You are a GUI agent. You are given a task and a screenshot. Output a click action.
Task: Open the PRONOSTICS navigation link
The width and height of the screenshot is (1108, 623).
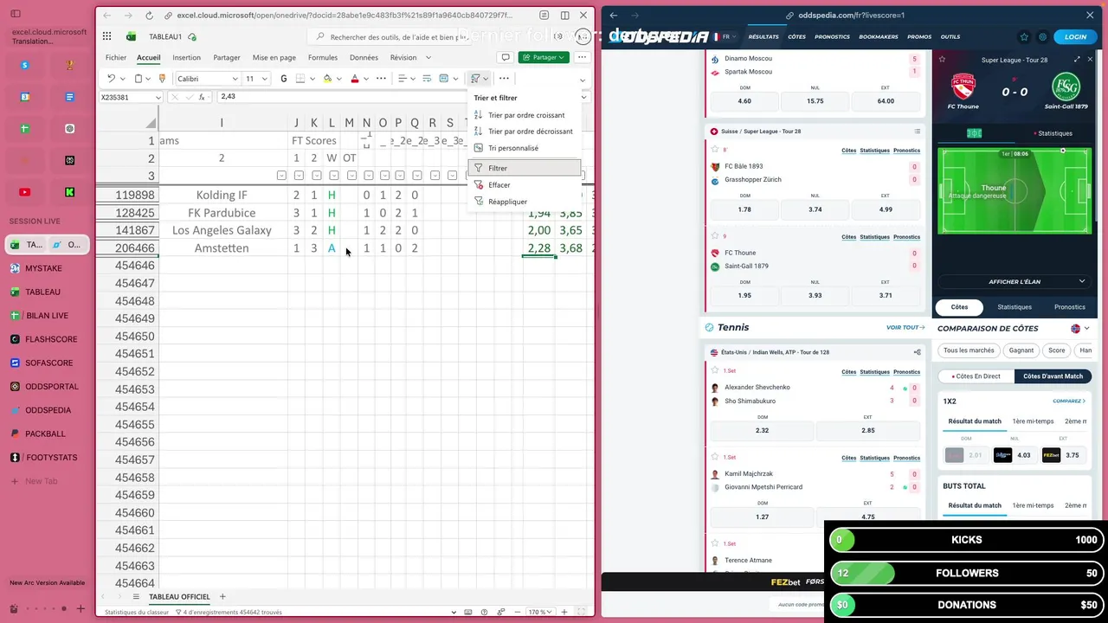pyautogui.click(x=832, y=37)
